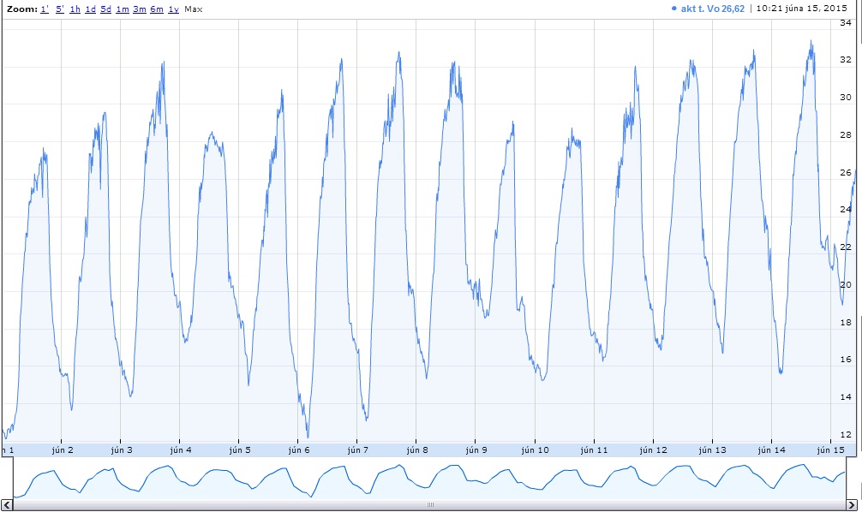The width and height of the screenshot is (862, 518).
Task: Click the scrollbar thumb grip below overview
Action: [431, 505]
